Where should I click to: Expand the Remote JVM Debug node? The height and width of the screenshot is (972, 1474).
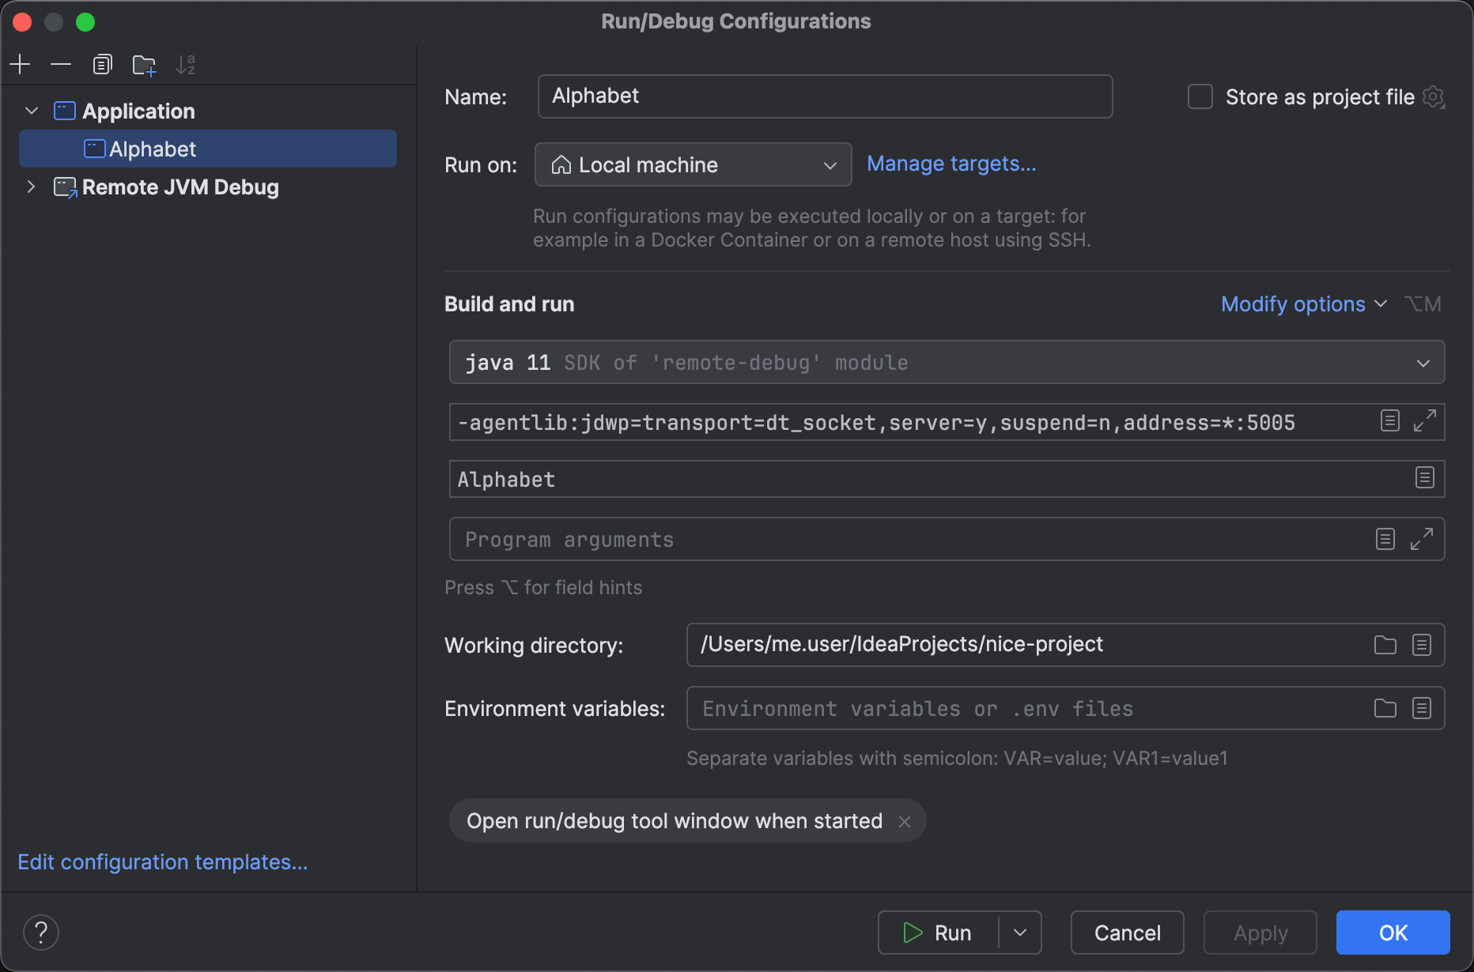coord(31,187)
